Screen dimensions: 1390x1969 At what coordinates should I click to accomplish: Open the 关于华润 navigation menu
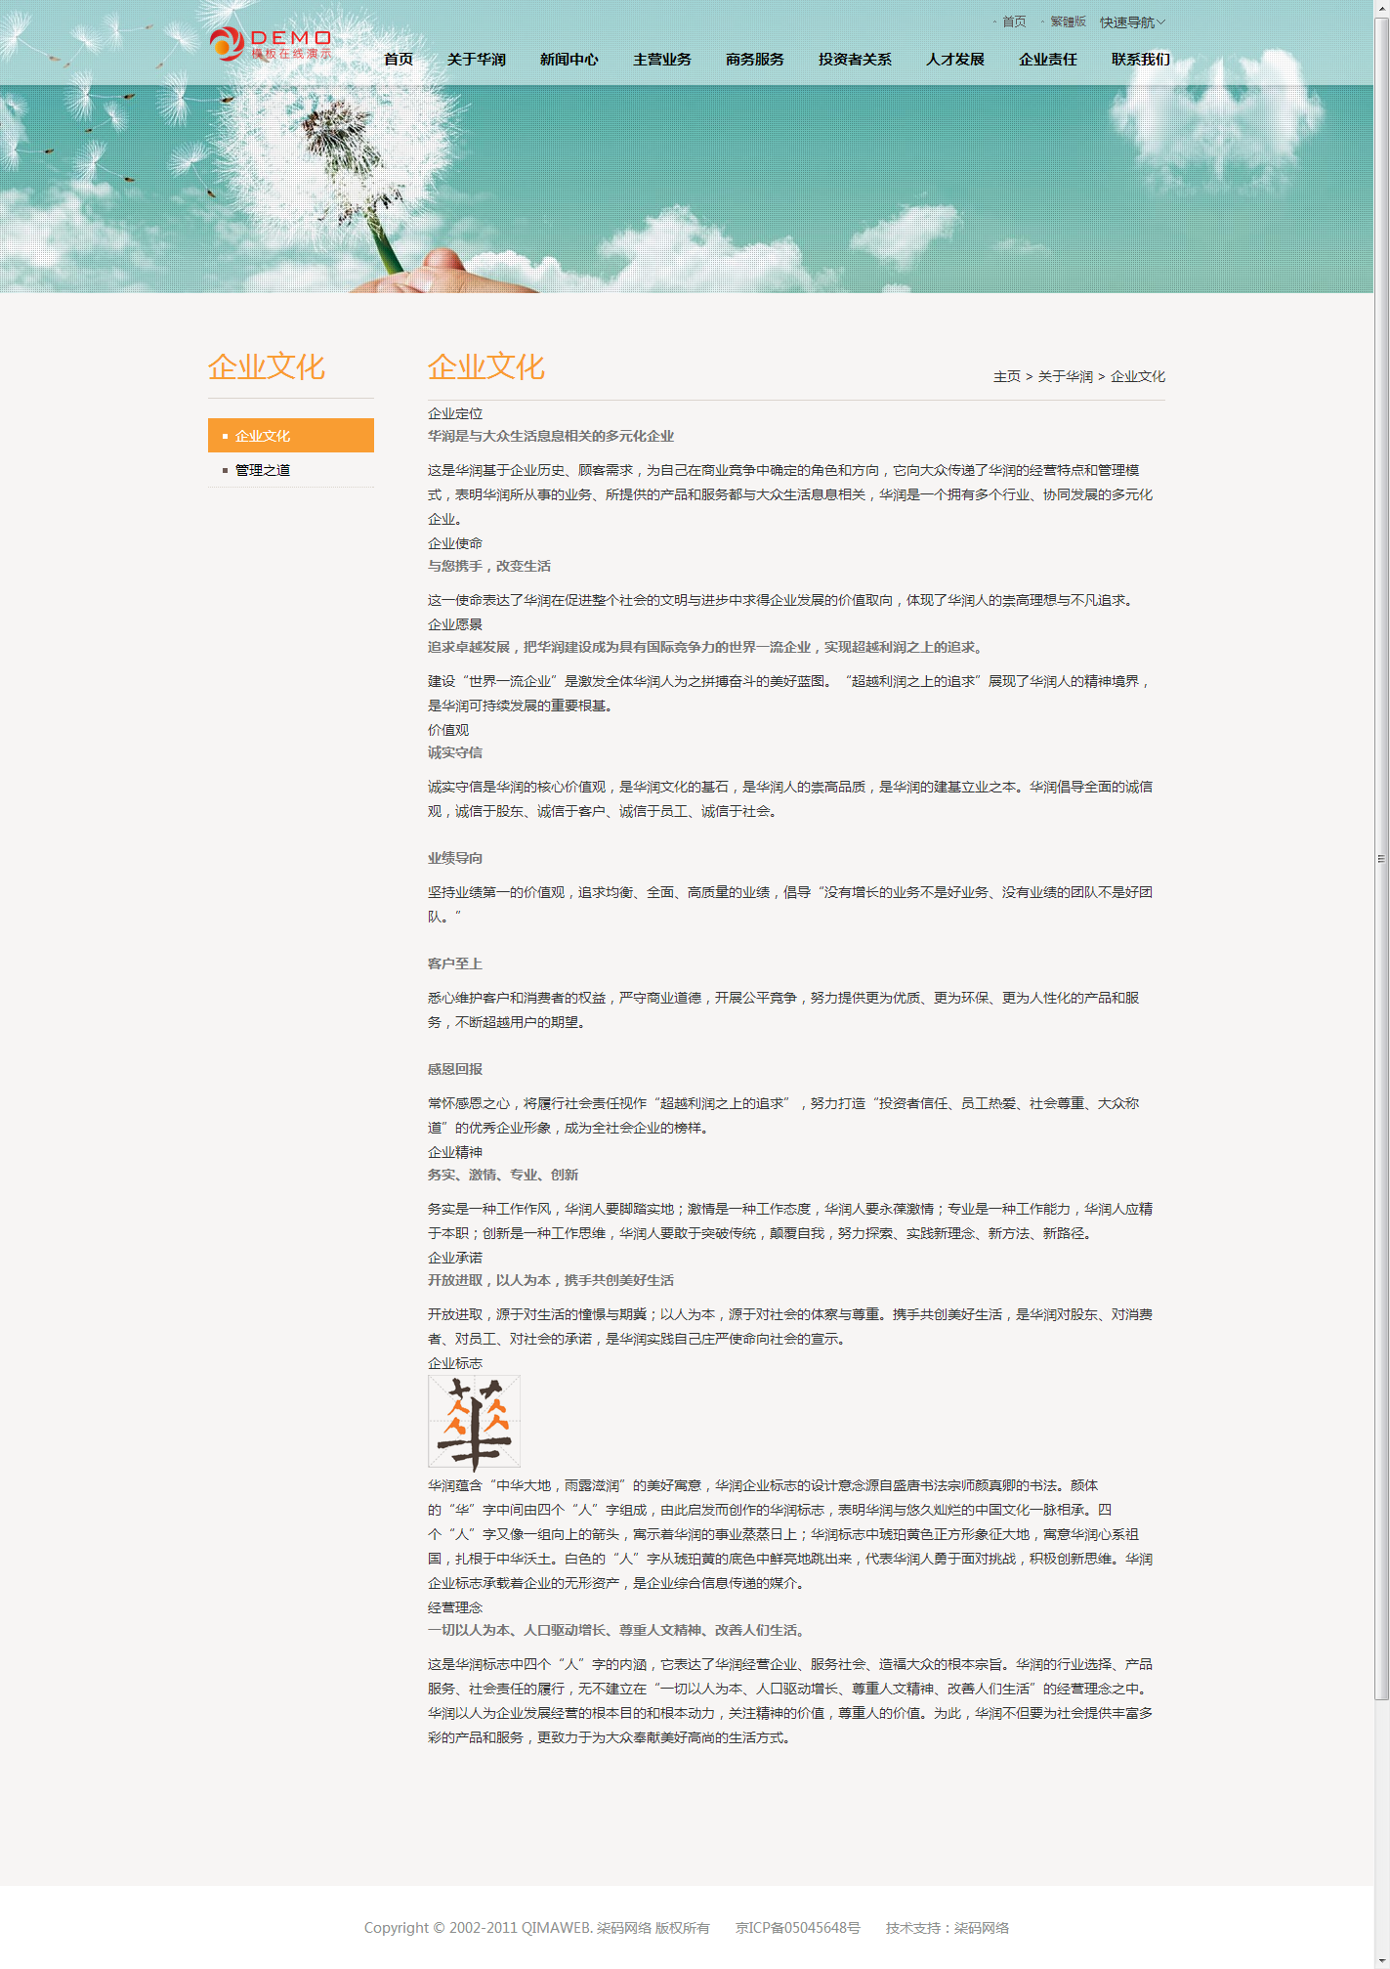pos(477,60)
